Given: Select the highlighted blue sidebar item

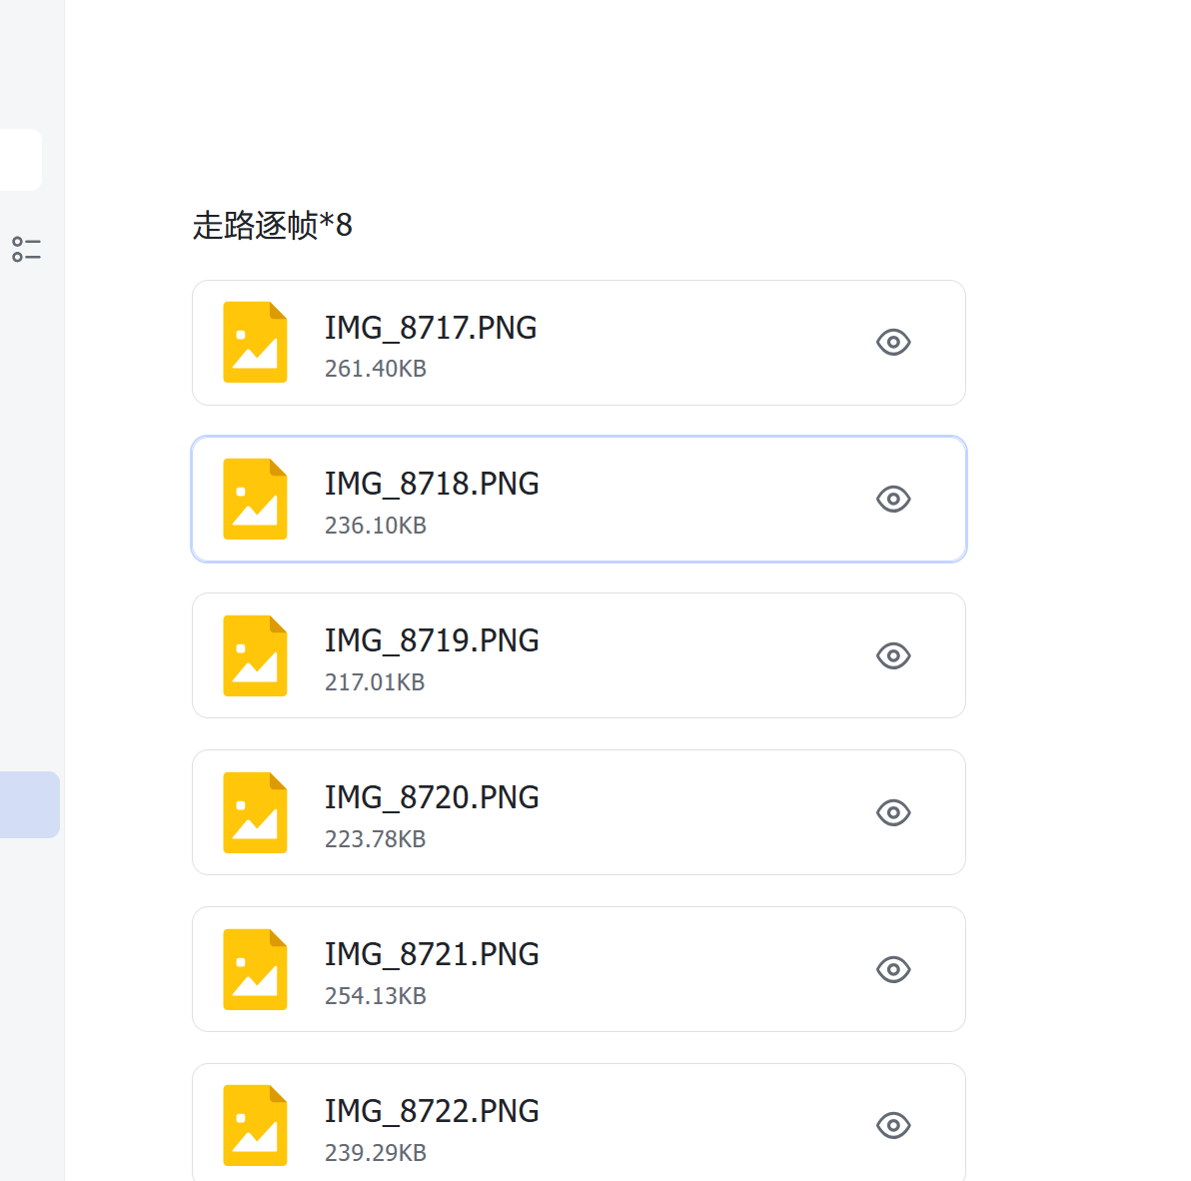Looking at the screenshot, I should pyautogui.click(x=29, y=804).
